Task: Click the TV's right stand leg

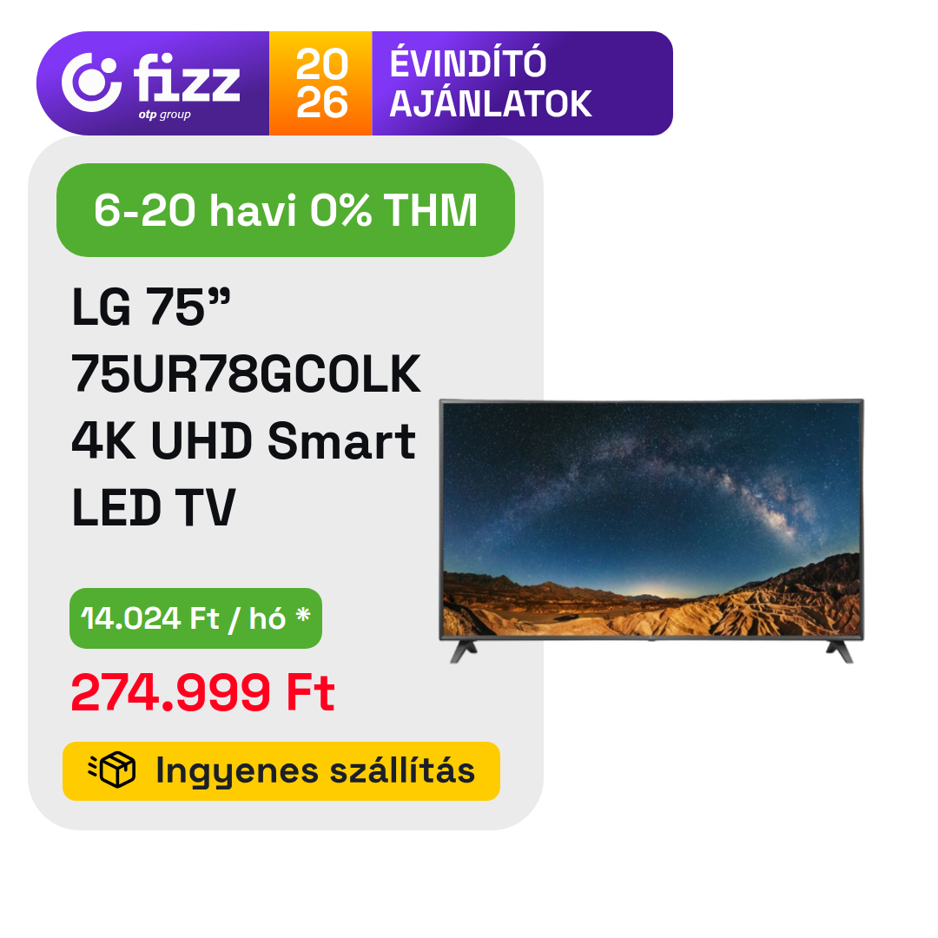Action: pos(839,651)
